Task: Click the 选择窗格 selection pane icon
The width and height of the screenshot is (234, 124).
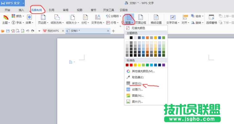Action: [212, 17]
